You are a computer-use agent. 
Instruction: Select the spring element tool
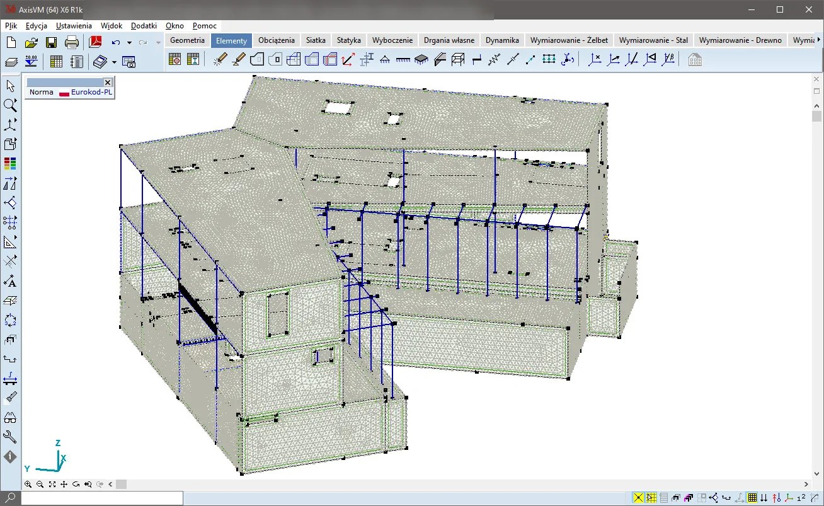(495, 60)
